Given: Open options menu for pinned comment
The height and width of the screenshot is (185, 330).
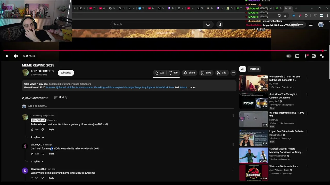Looking at the screenshot, I should pyautogui.click(x=233, y=116).
